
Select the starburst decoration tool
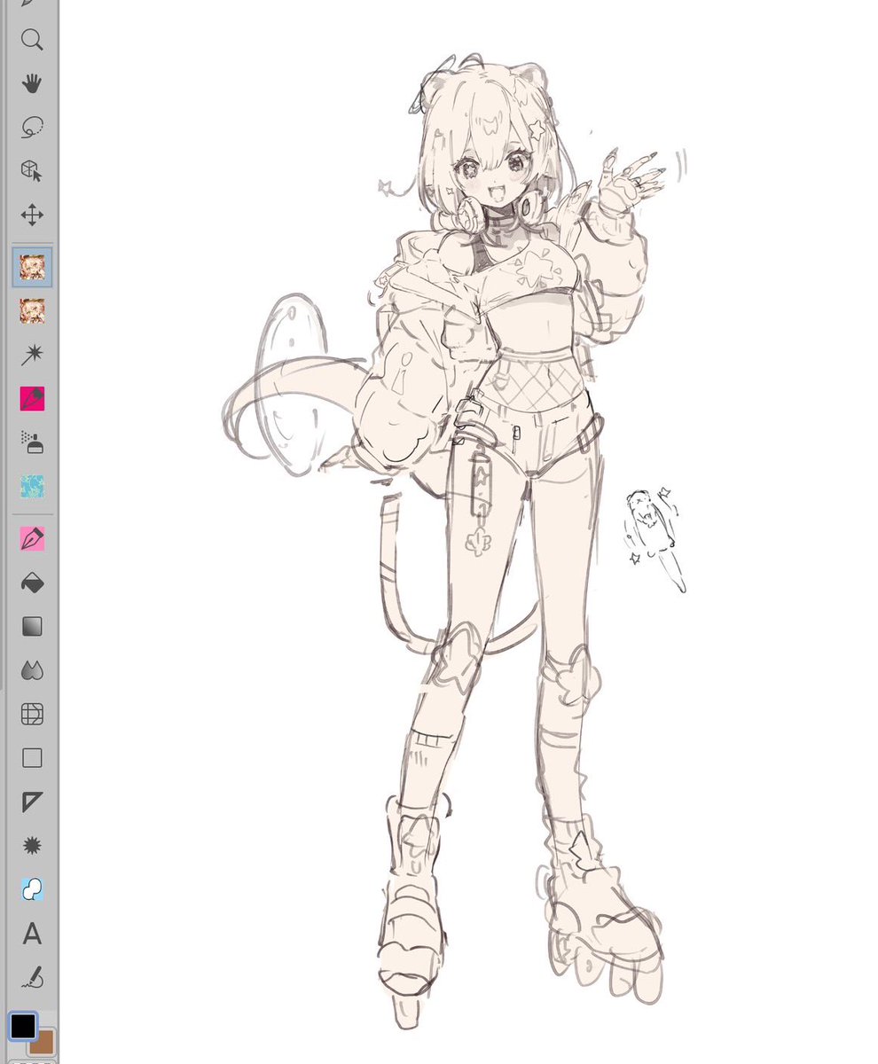[32, 846]
